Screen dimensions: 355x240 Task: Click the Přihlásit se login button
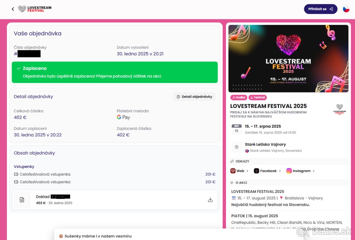point(321,9)
